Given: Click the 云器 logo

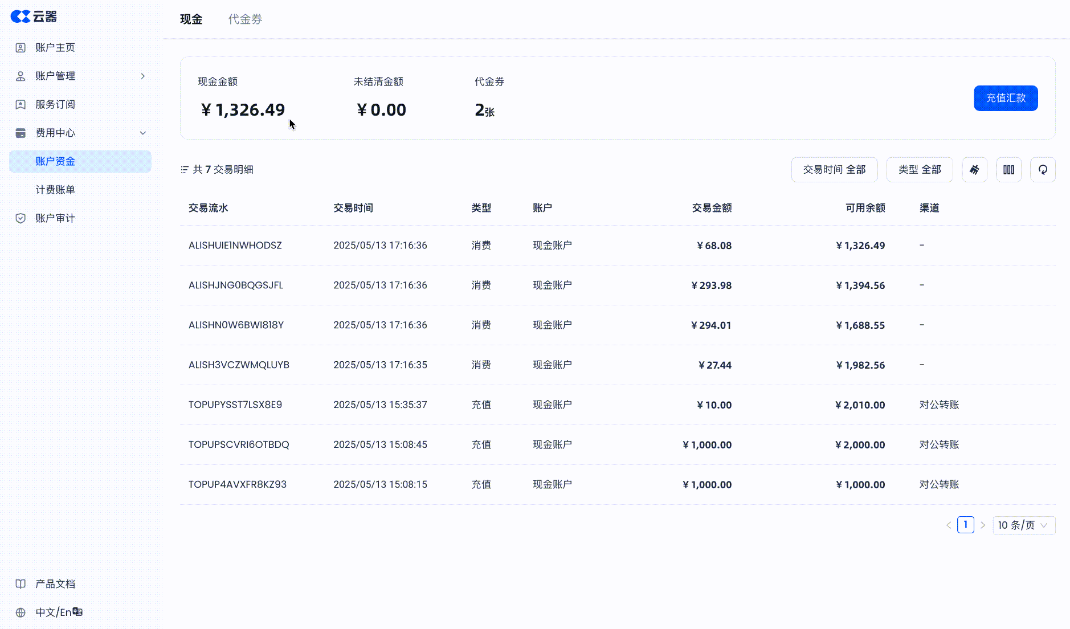Looking at the screenshot, I should pos(34,17).
